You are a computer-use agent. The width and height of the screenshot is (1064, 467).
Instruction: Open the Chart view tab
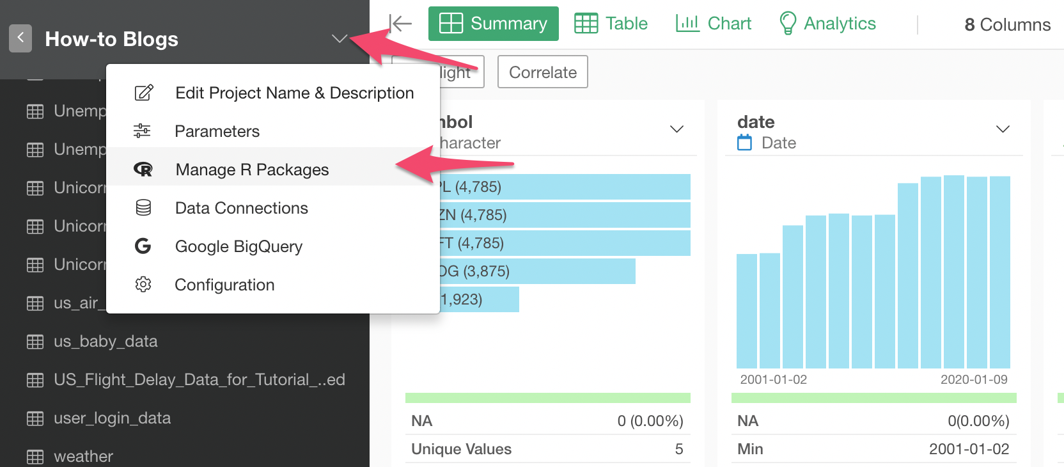[713, 24]
